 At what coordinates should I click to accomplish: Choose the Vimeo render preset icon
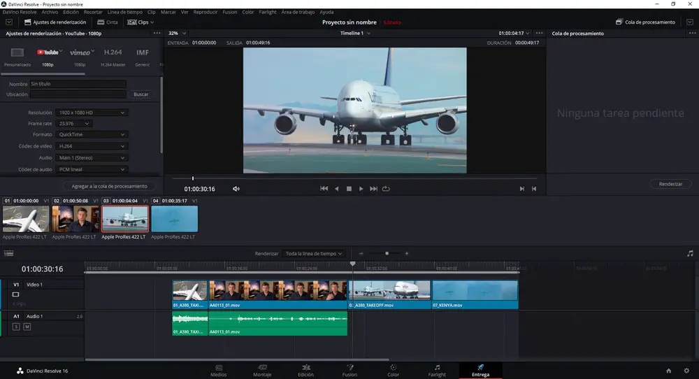click(x=80, y=52)
